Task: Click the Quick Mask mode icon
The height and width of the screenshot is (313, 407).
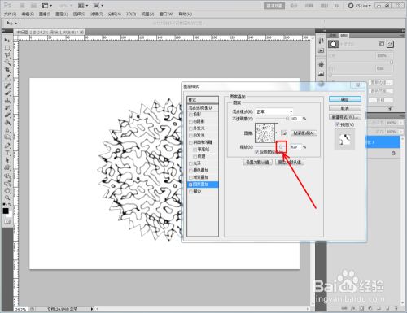Action: [x=7, y=221]
